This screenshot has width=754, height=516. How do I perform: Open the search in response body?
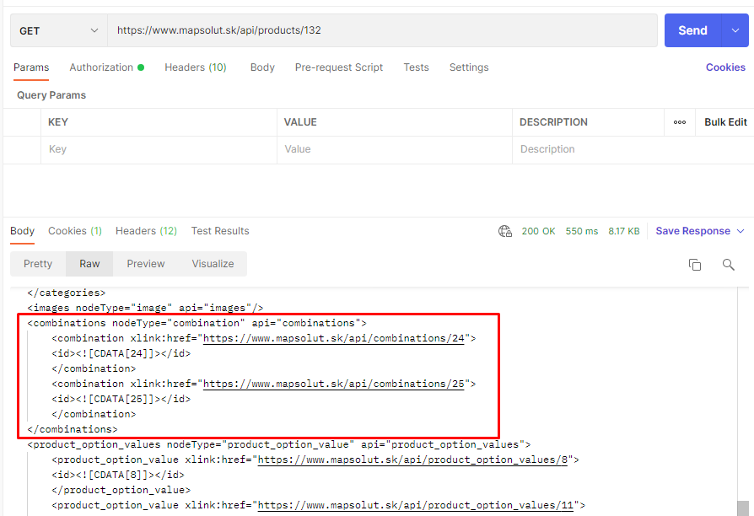click(x=727, y=264)
